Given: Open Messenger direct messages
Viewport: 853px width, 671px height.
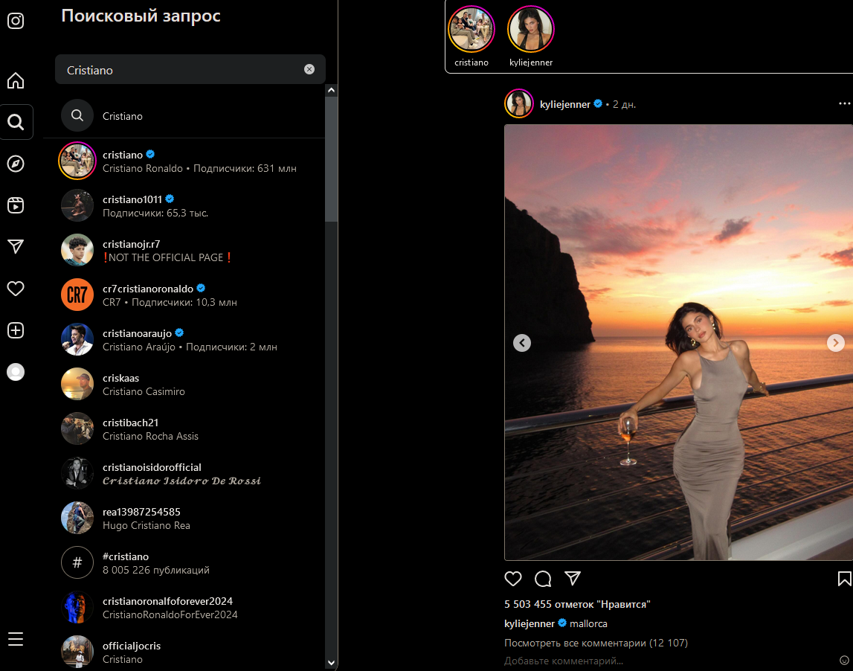Looking at the screenshot, I should 15,247.
